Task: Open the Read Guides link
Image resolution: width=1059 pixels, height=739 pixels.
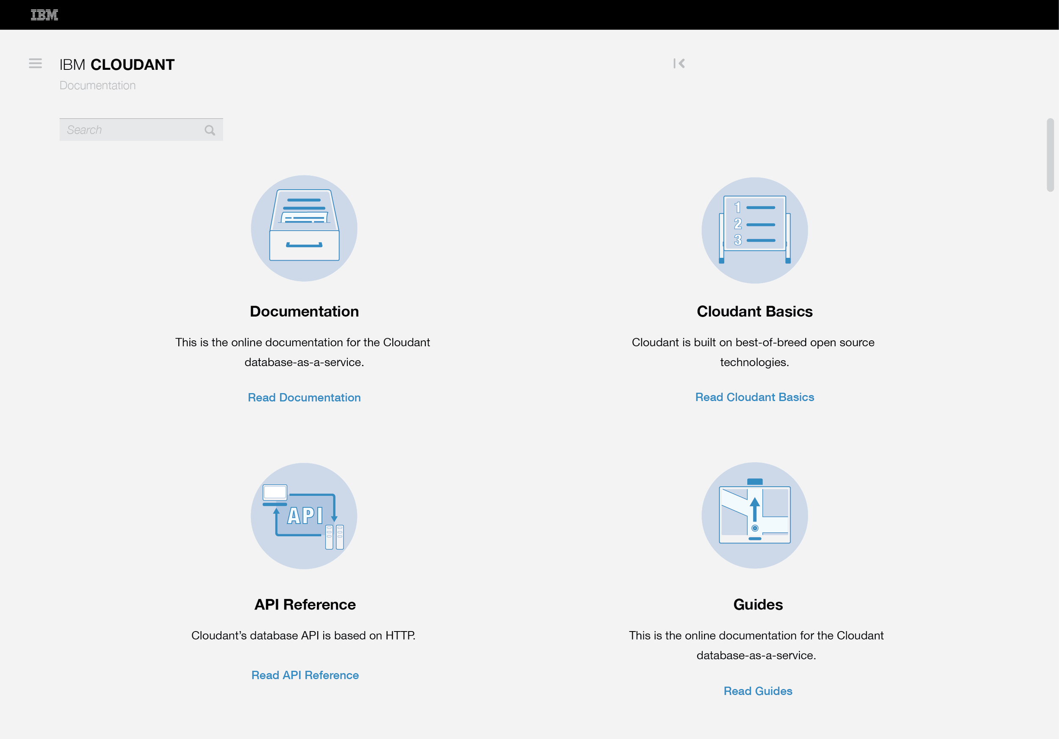Action: coord(758,691)
